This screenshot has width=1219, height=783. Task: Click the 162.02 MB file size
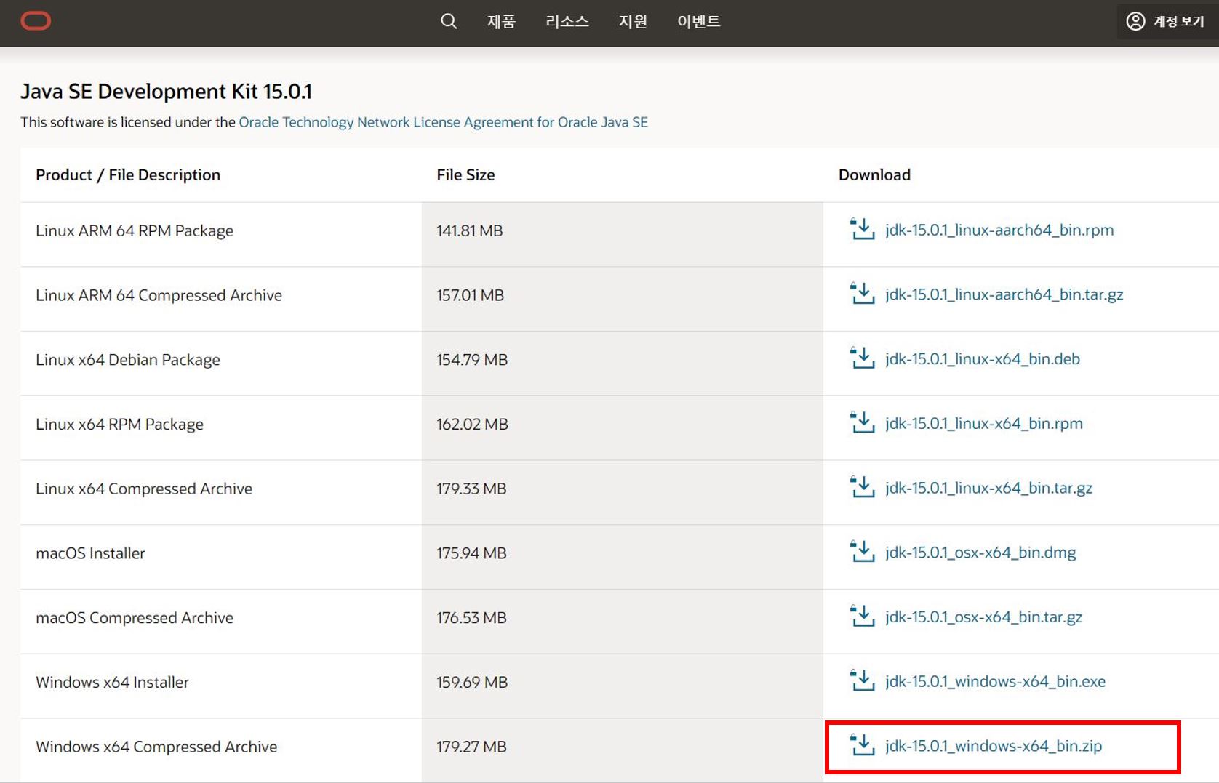(x=472, y=424)
